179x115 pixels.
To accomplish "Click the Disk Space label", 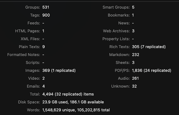I will pos(29,102).
